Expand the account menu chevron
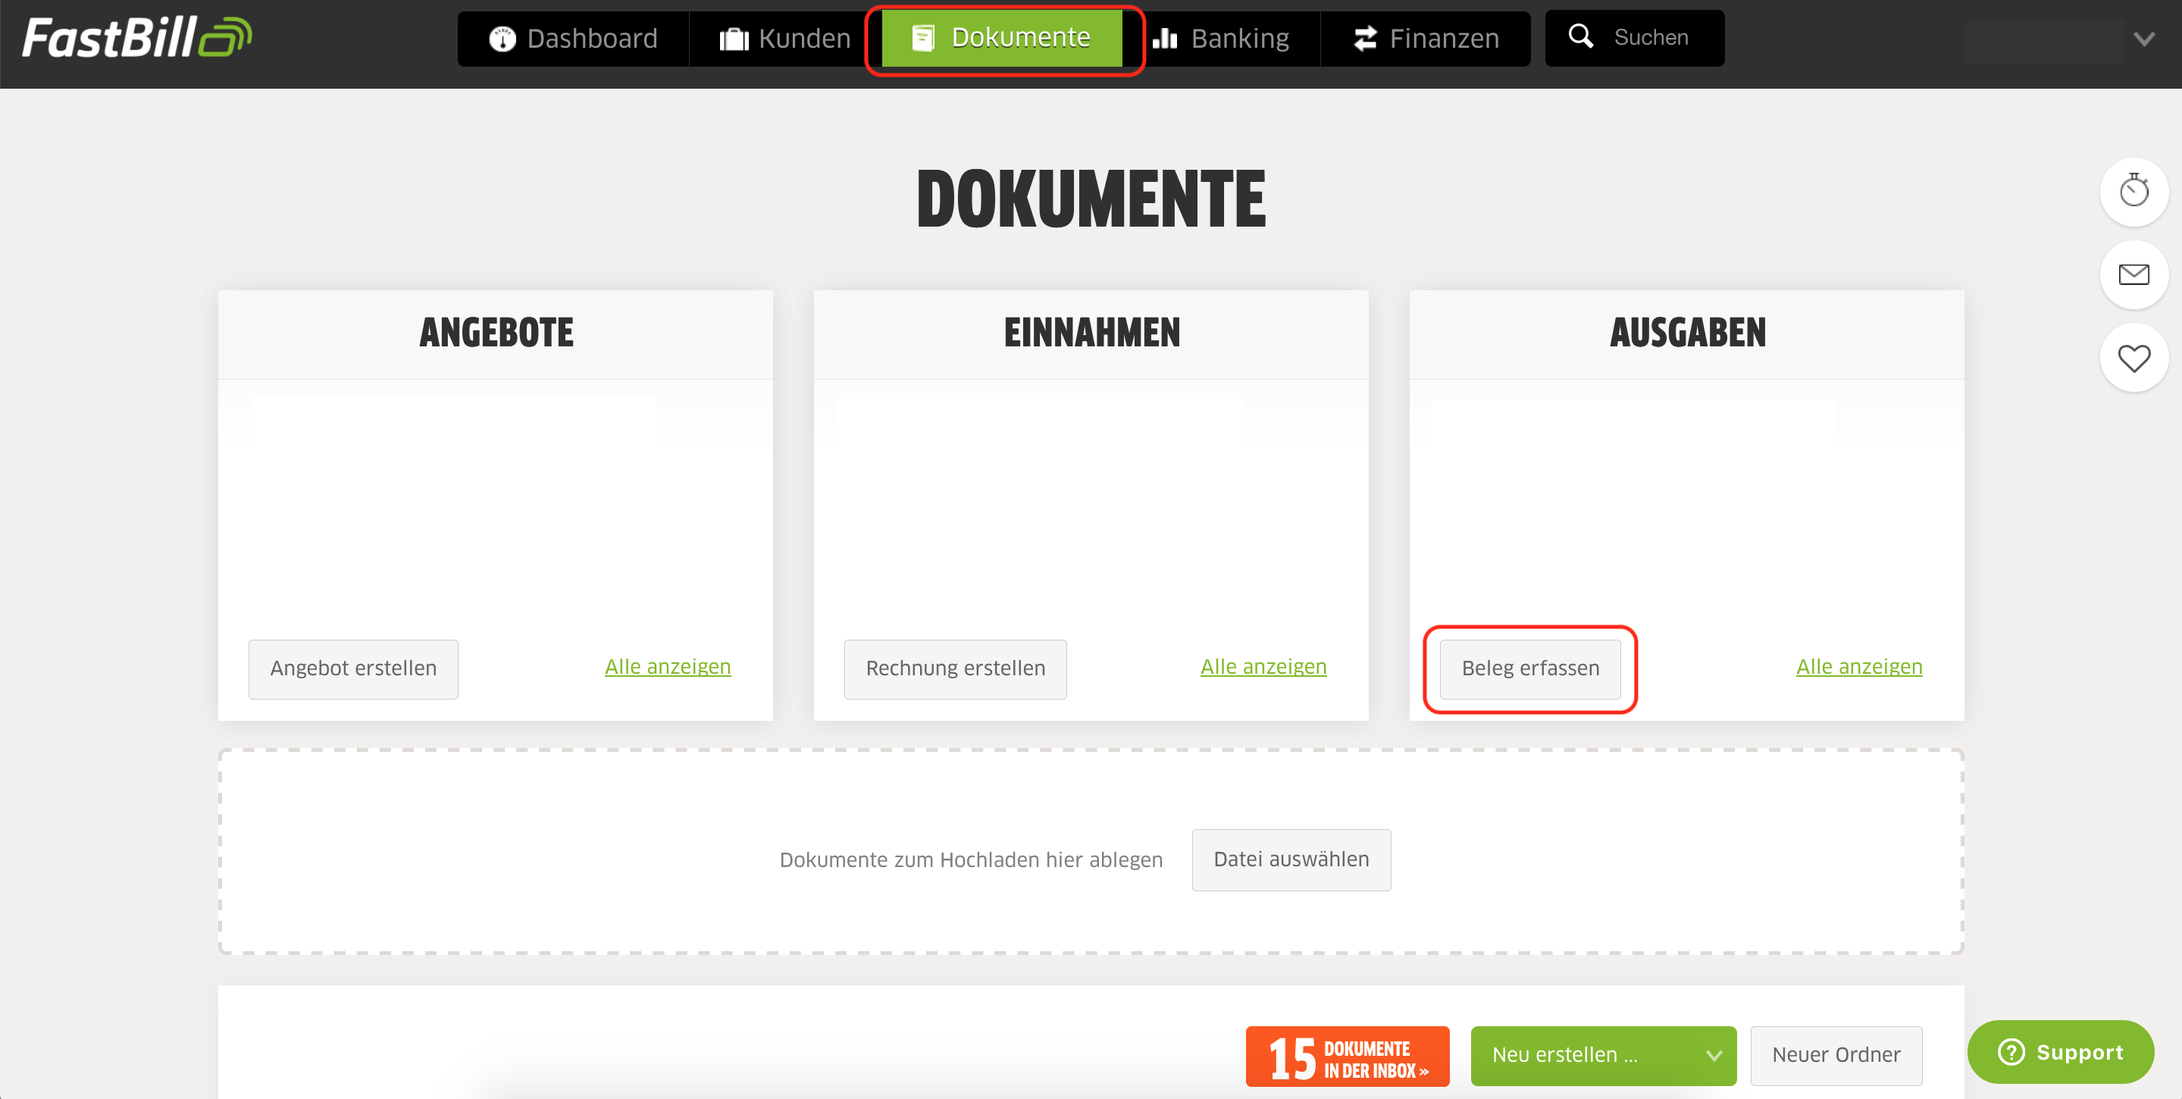Viewport: 2182px width, 1099px height. click(2144, 39)
